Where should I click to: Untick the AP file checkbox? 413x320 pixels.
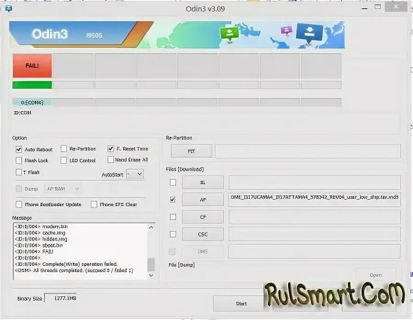coord(173,199)
